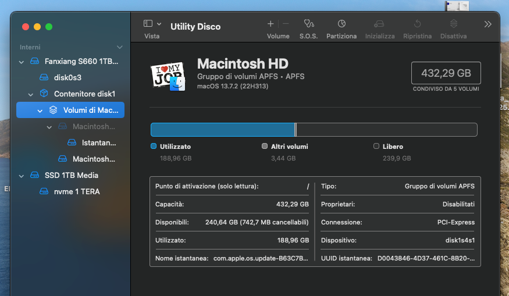
Task: Click the Tipo Gruppo di volumi APFS value
Action: coord(440,186)
